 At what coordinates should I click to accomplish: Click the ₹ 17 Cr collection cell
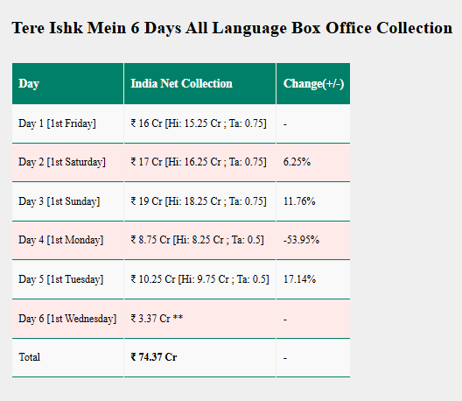tap(199, 163)
